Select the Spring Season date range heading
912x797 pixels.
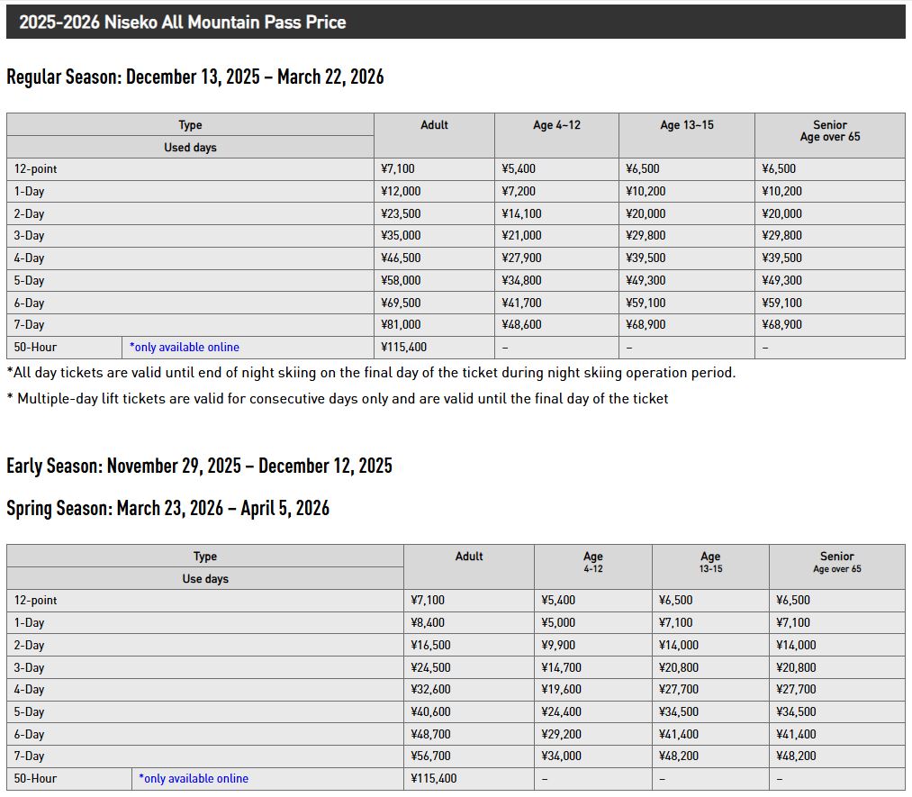coord(168,508)
